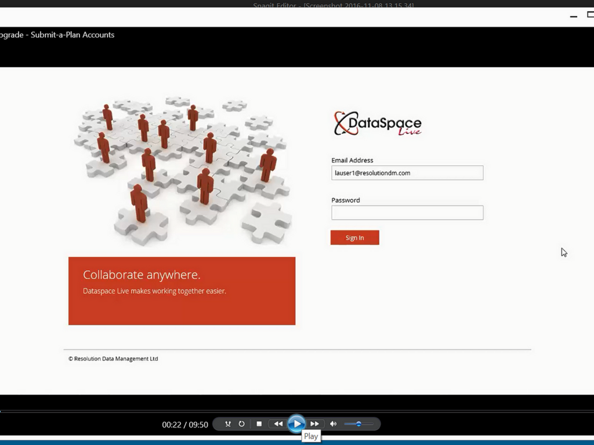Click the rewind button

tap(278, 424)
